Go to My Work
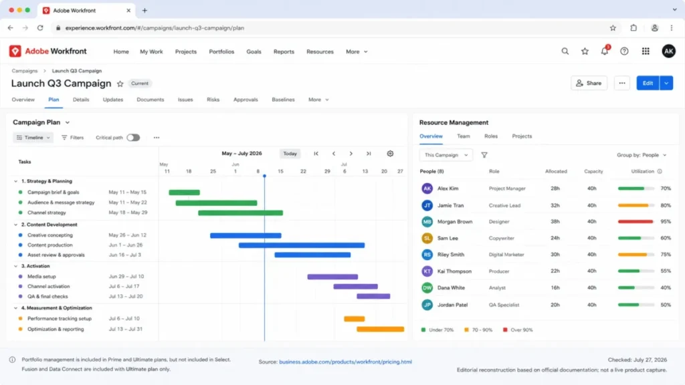685x385 pixels. click(151, 51)
